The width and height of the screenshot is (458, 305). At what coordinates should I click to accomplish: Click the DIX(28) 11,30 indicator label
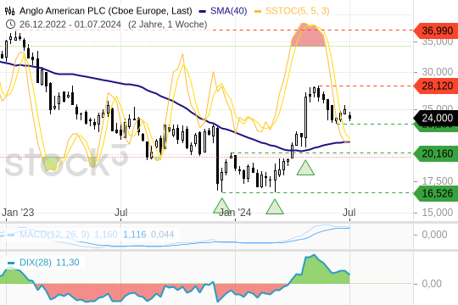(49, 263)
